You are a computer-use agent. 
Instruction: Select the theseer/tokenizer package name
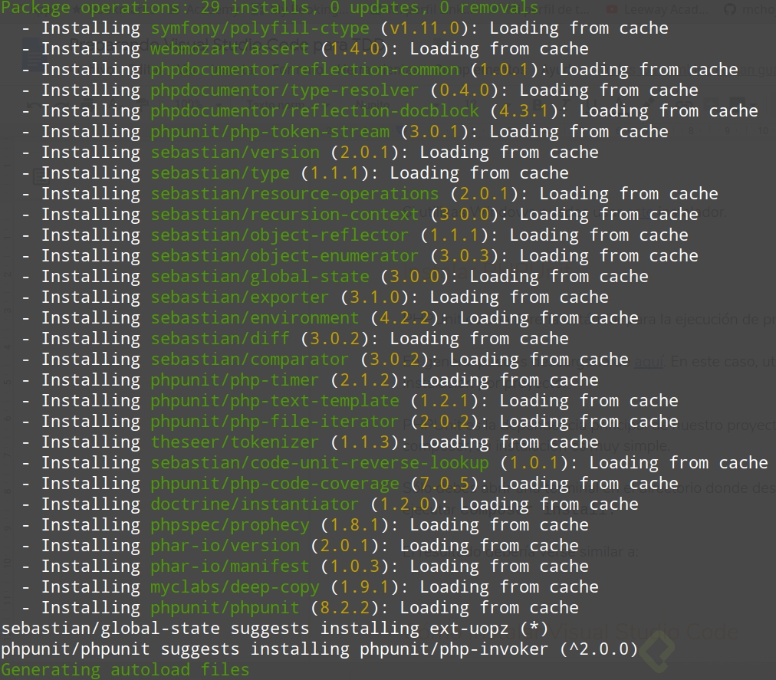(x=235, y=442)
